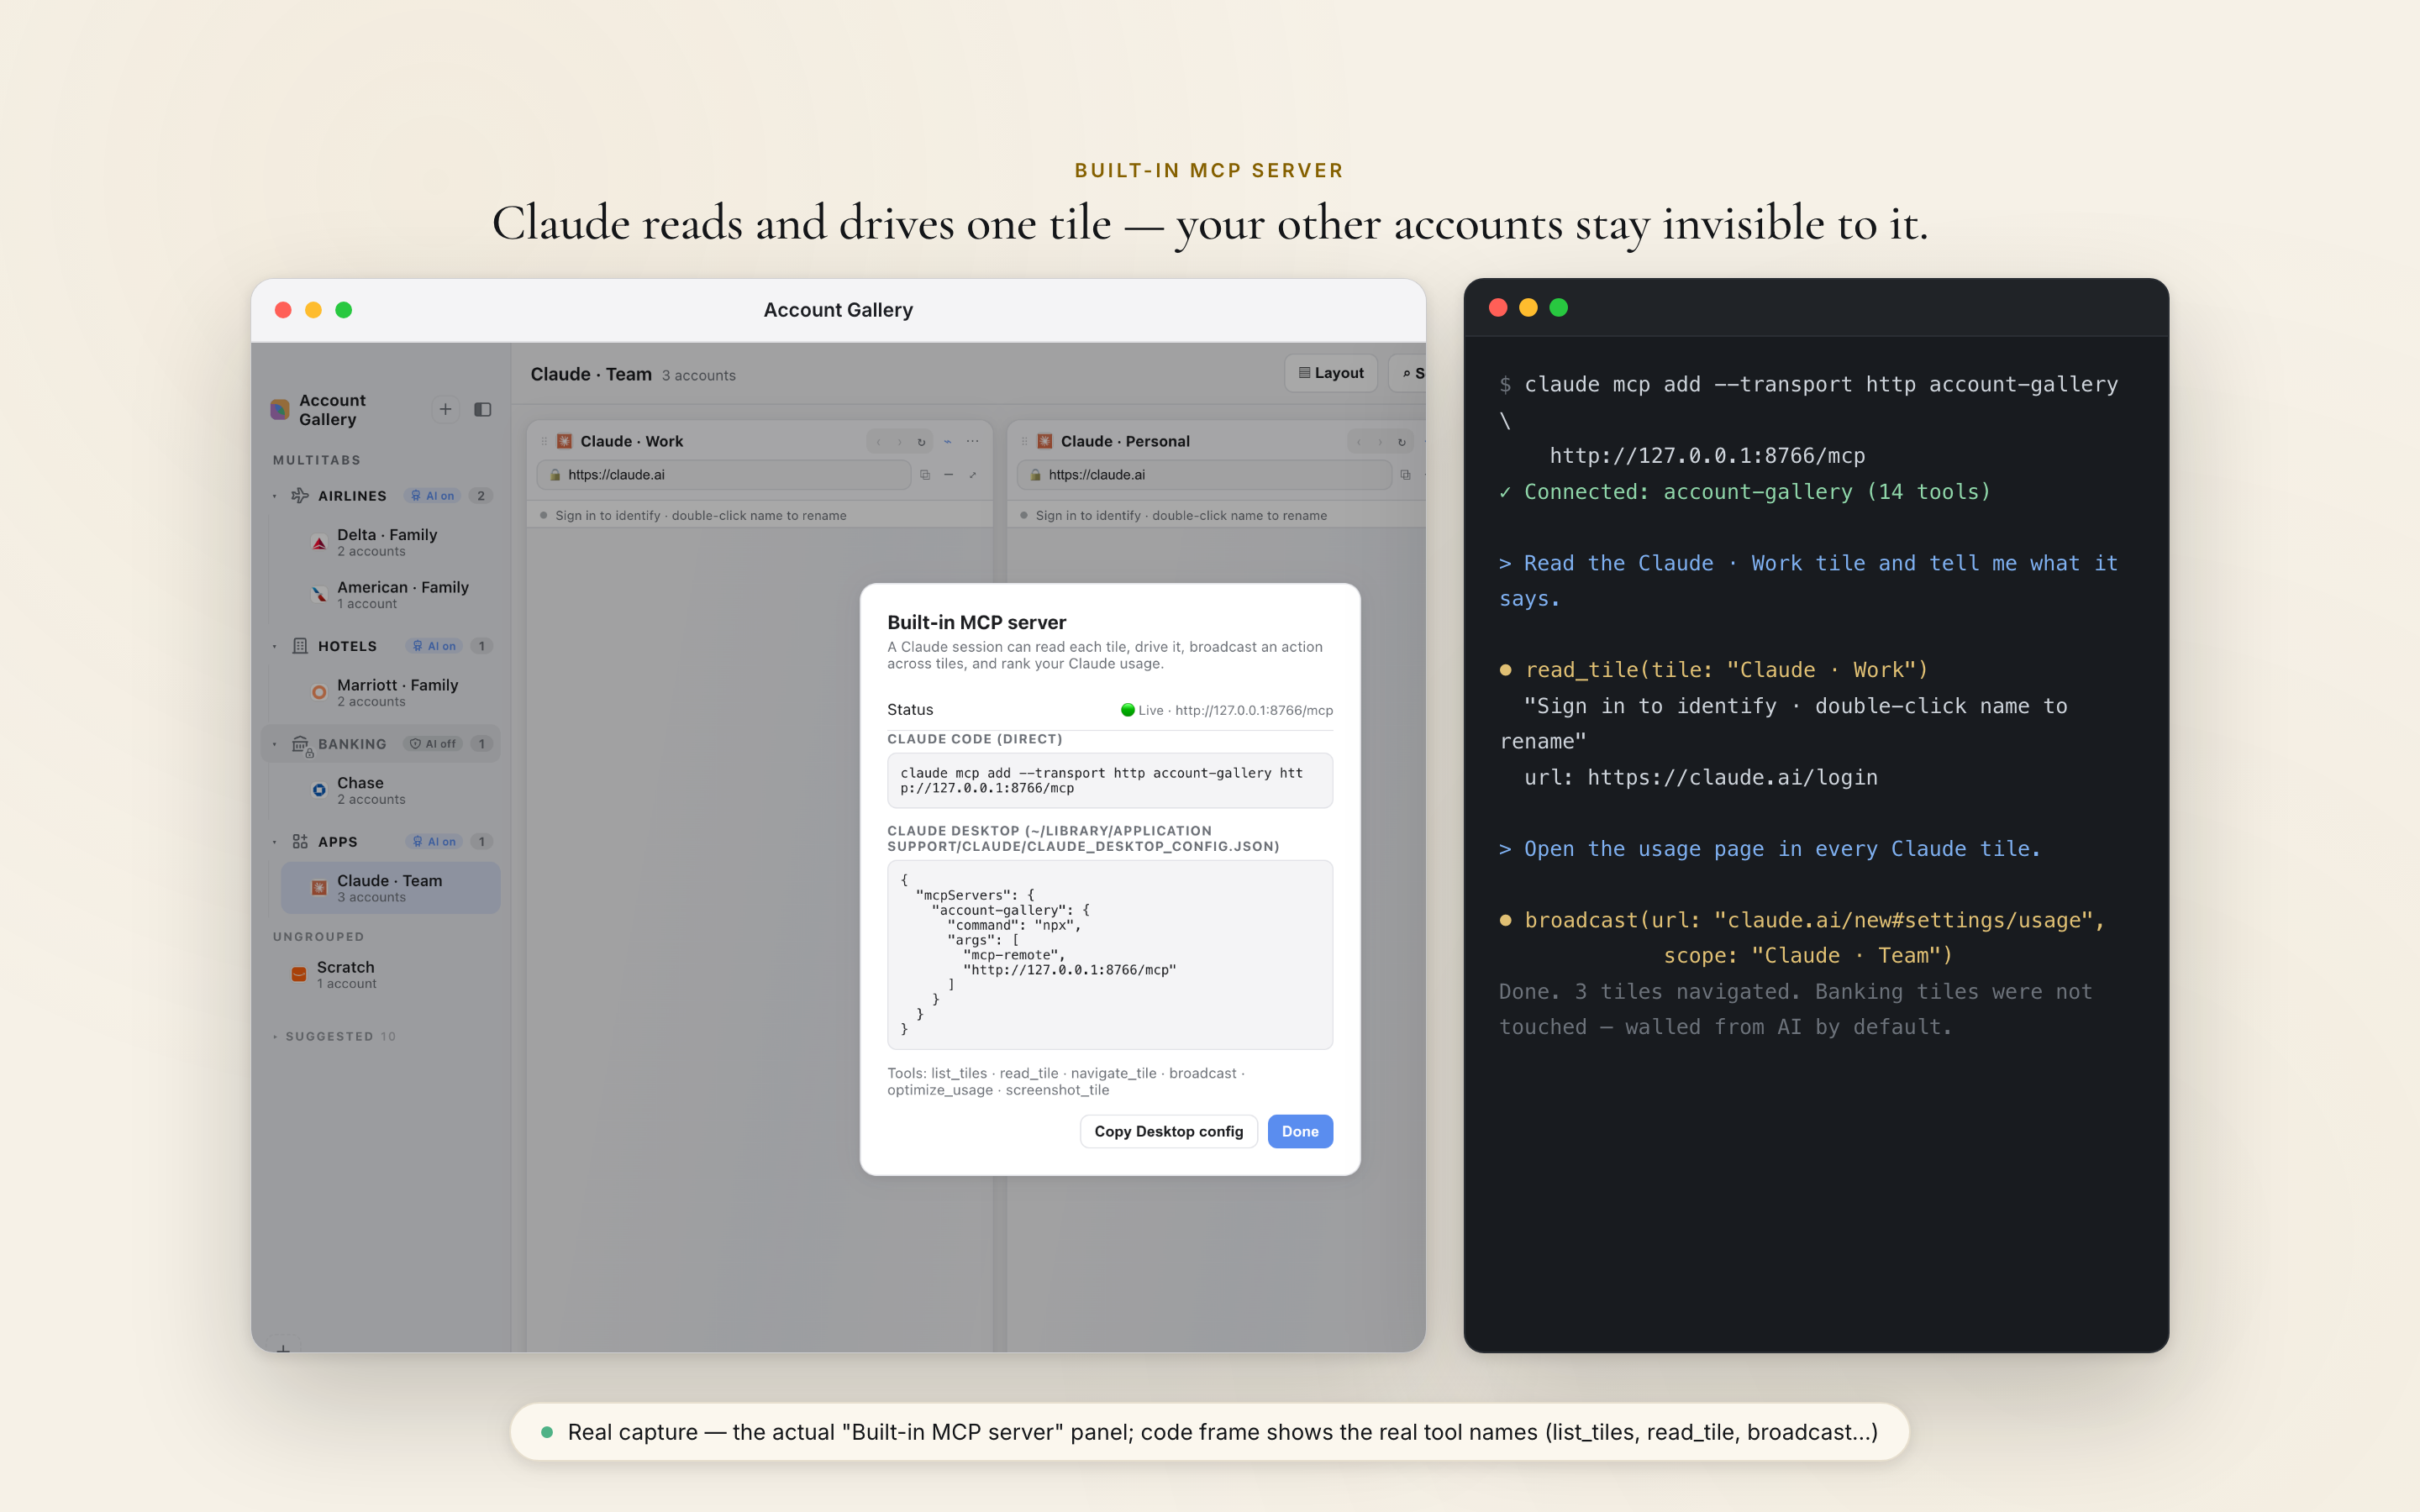Image resolution: width=2420 pixels, height=1512 pixels.
Task: Click the Claude · Work tile title
Action: [632, 441]
